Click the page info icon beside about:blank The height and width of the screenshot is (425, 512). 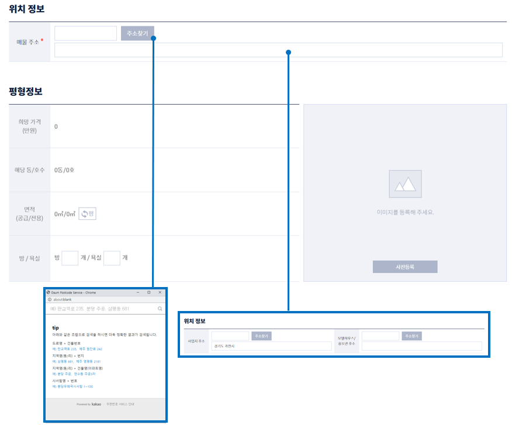(50, 299)
